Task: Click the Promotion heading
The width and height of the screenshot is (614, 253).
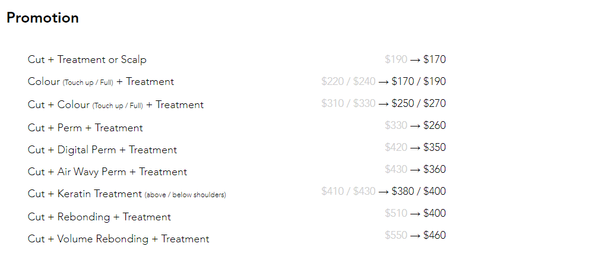Action: pyautogui.click(x=43, y=18)
